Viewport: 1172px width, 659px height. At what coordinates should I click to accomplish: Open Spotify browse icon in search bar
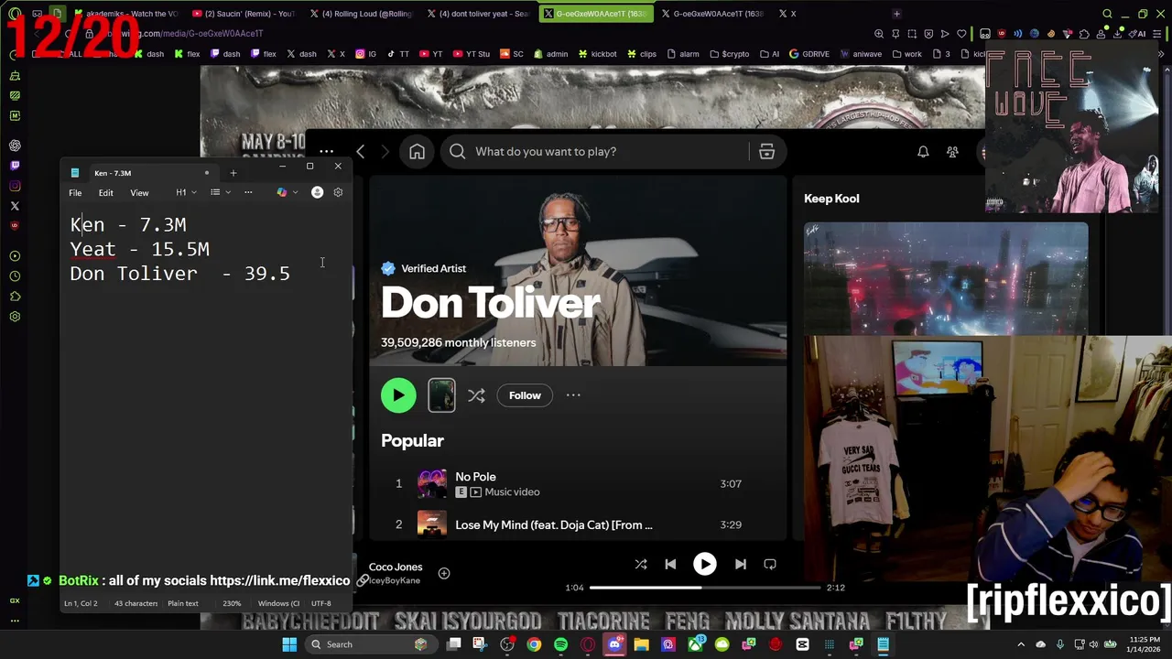(x=766, y=152)
